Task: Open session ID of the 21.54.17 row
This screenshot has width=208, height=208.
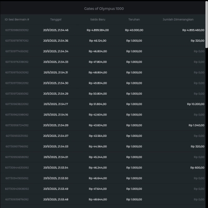Action: (17, 104)
